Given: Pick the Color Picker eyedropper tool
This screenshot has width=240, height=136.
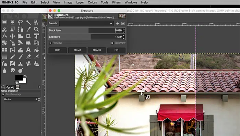Looking at the screenshot, I should [28, 29].
